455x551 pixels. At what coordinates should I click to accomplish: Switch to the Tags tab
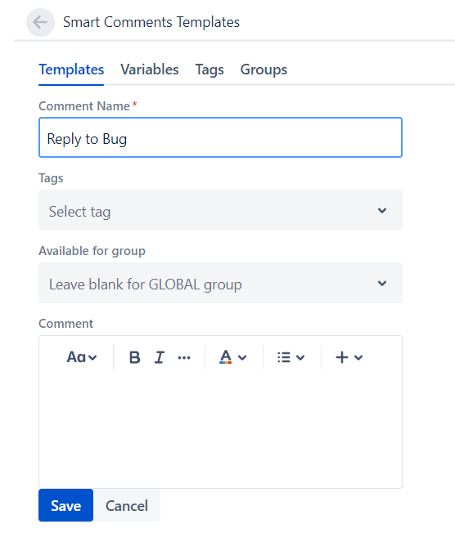(x=209, y=69)
